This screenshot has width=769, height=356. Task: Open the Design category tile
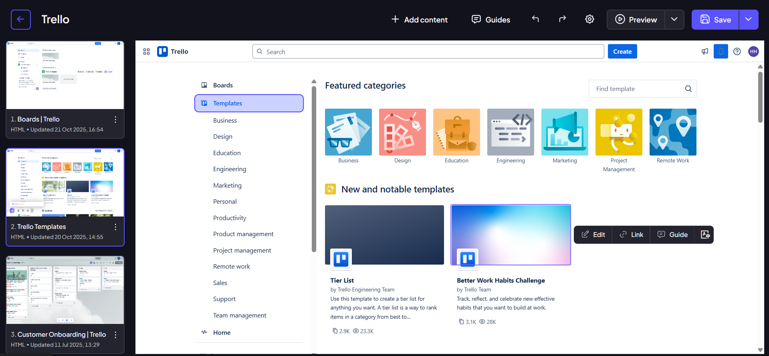coord(402,132)
